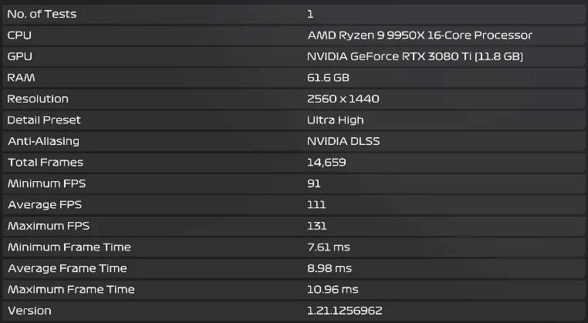Select the Ultra High preset value
Viewport: 588px width, 323px height.
point(335,120)
